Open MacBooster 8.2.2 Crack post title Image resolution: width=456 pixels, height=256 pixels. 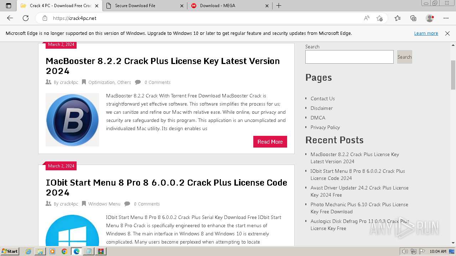pos(163,66)
